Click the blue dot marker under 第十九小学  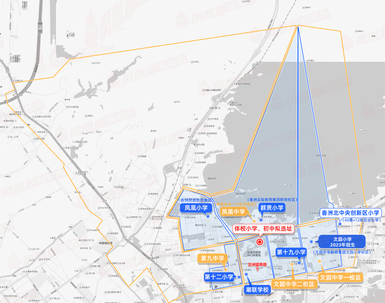pyautogui.click(x=299, y=263)
